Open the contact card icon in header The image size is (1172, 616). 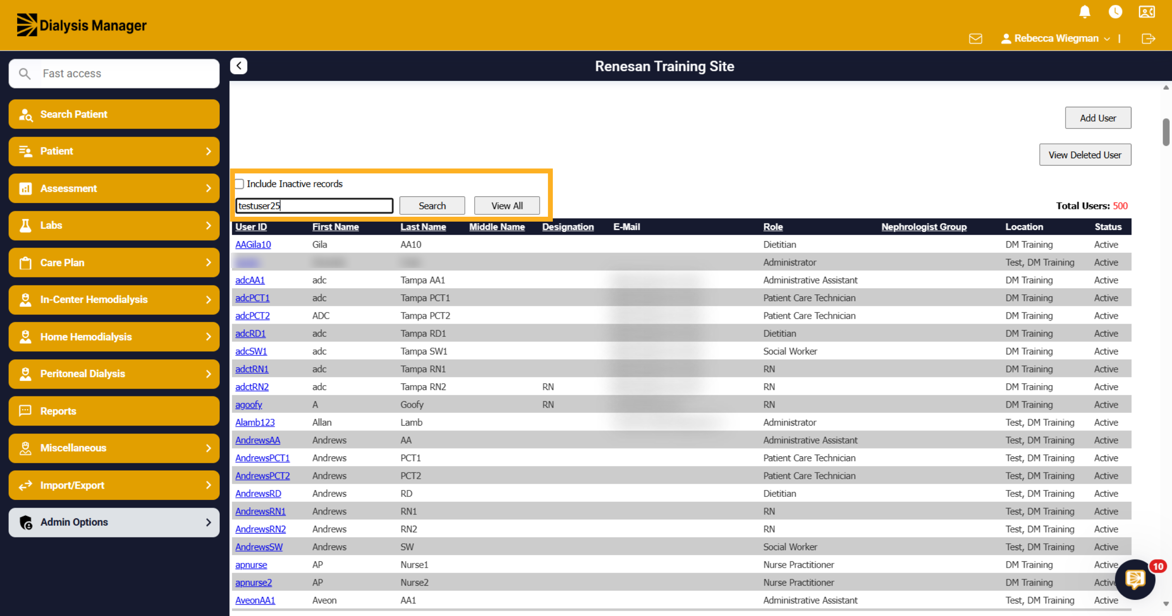click(x=1147, y=12)
